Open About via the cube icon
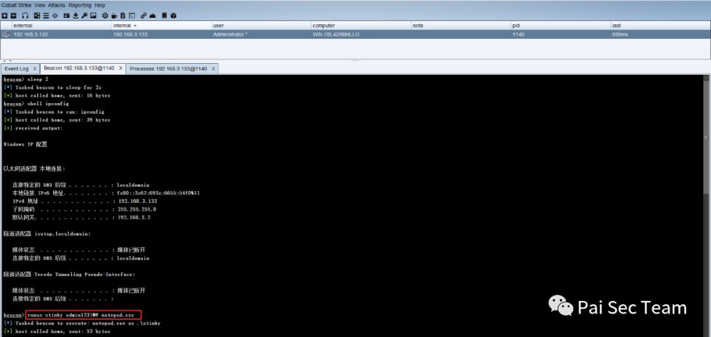The height and width of the screenshot is (337, 711). point(174,16)
